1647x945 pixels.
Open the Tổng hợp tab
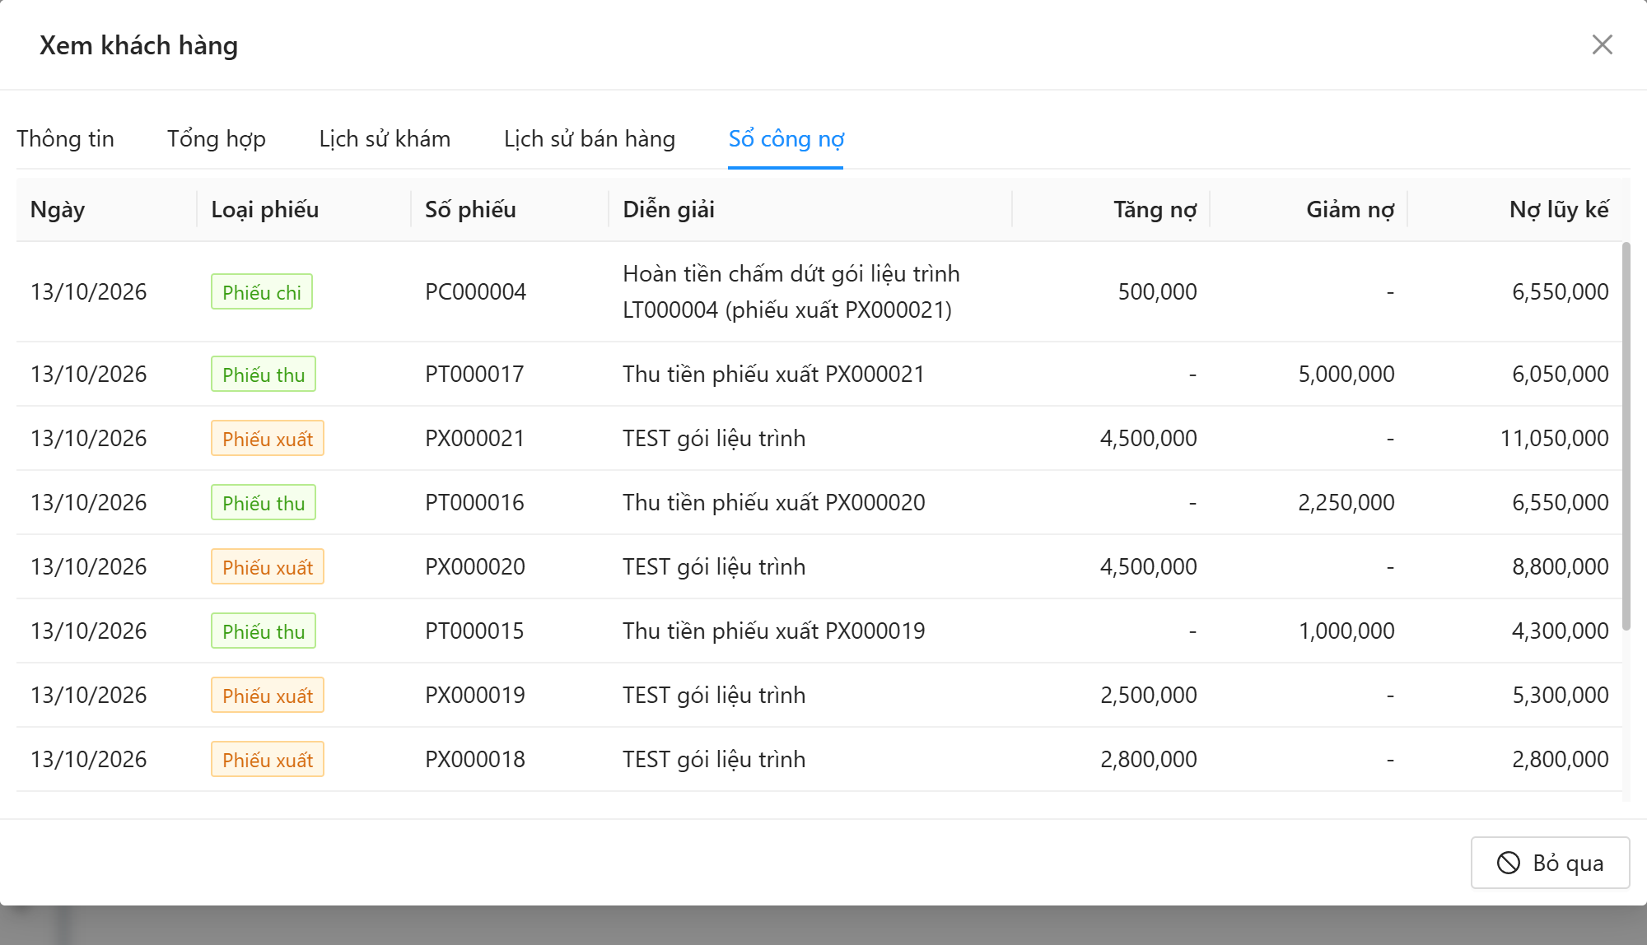pyautogui.click(x=217, y=138)
